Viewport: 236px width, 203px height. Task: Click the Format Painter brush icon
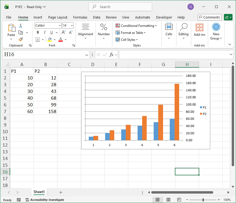[21, 39]
